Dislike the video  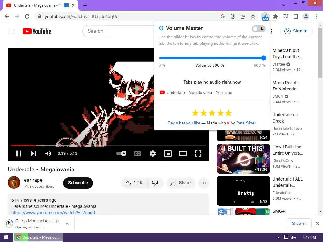[155, 183]
